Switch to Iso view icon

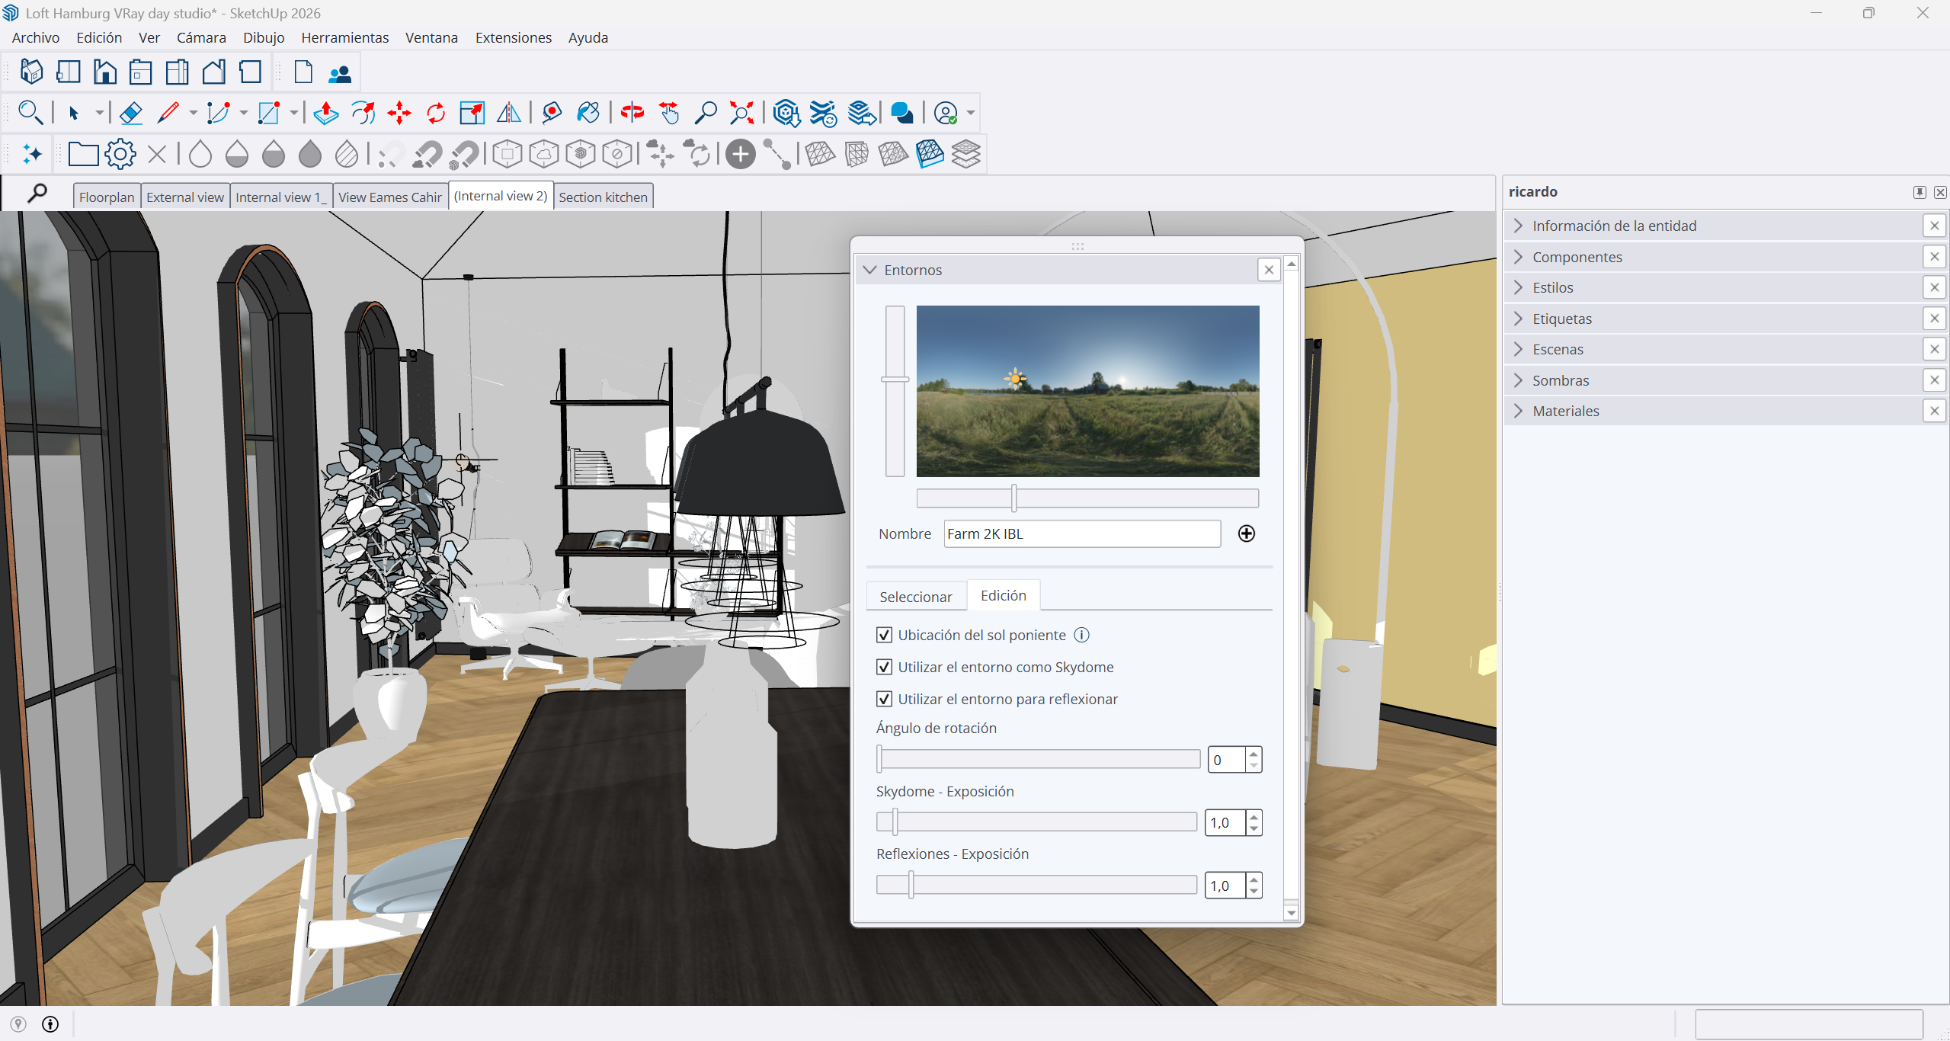(31, 72)
